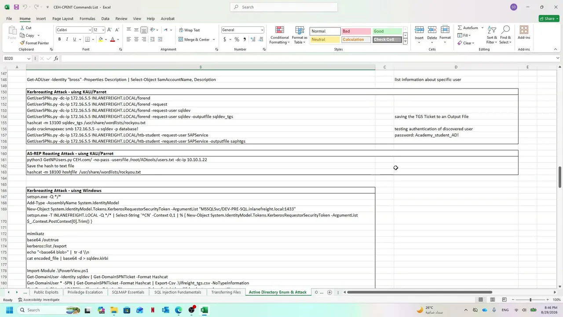Apply the Bad cell style
Viewport: 563px width, 317px height.
click(356, 31)
